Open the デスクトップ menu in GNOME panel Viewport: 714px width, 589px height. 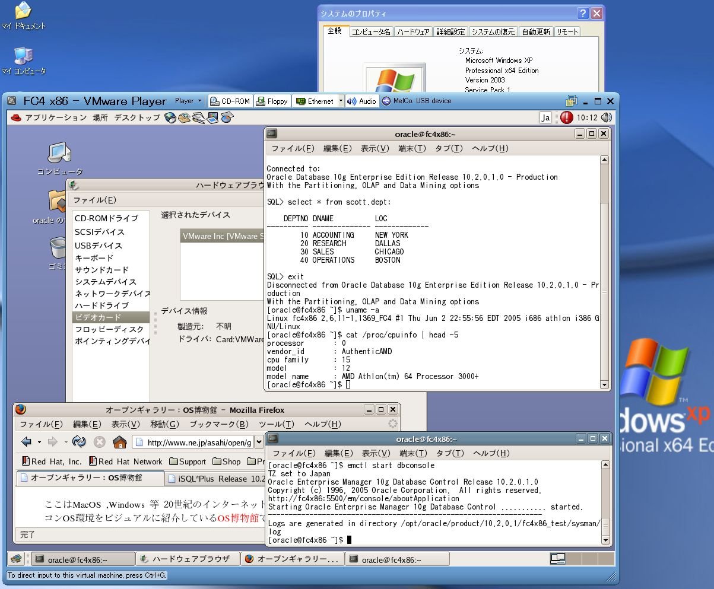pos(137,117)
